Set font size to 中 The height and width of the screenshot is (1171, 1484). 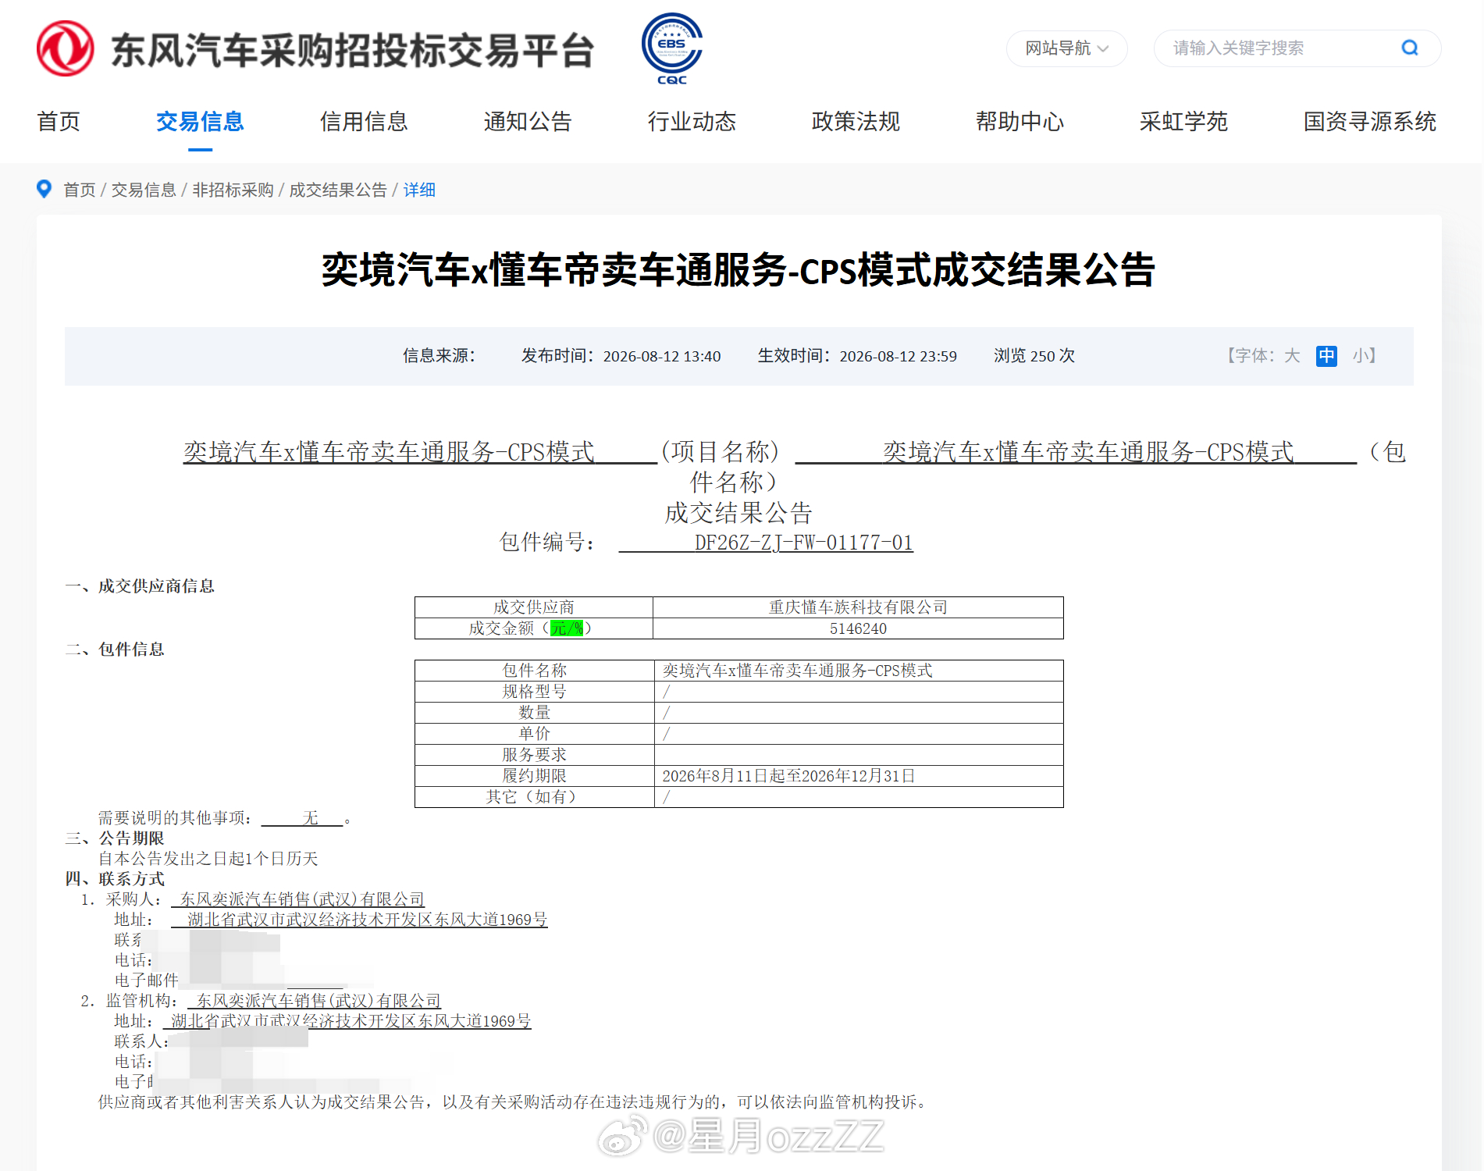tap(1326, 356)
